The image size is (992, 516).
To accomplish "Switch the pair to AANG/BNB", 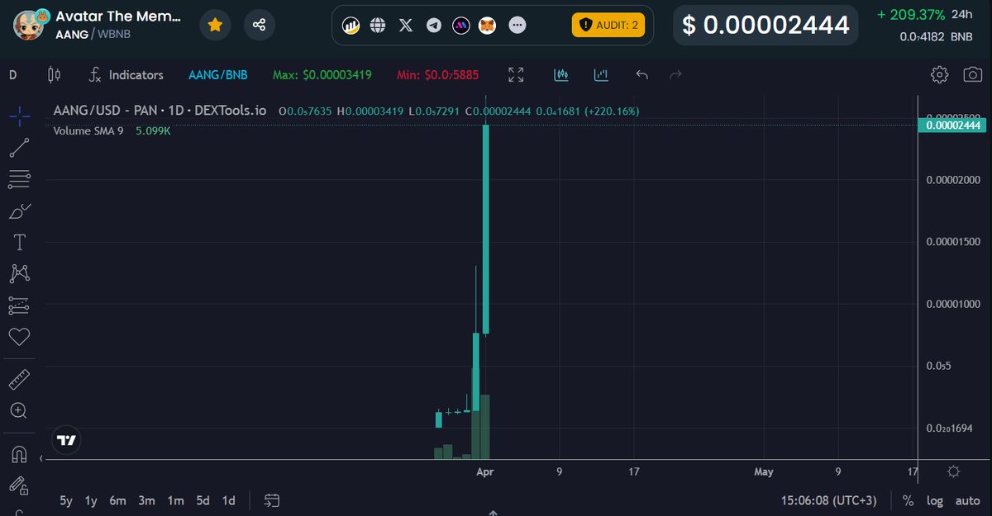I will coord(217,75).
